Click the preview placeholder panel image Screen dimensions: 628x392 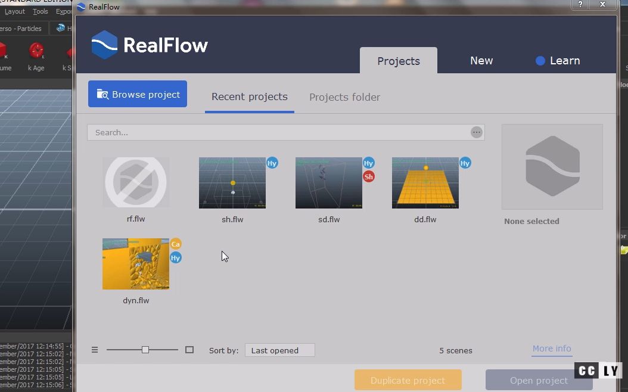click(552, 167)
